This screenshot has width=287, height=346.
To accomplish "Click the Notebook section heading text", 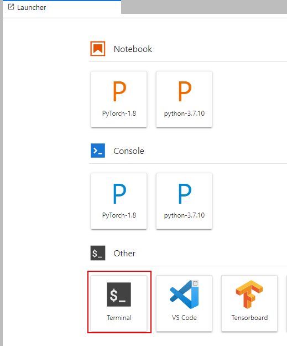I will (x=133, y=49).
